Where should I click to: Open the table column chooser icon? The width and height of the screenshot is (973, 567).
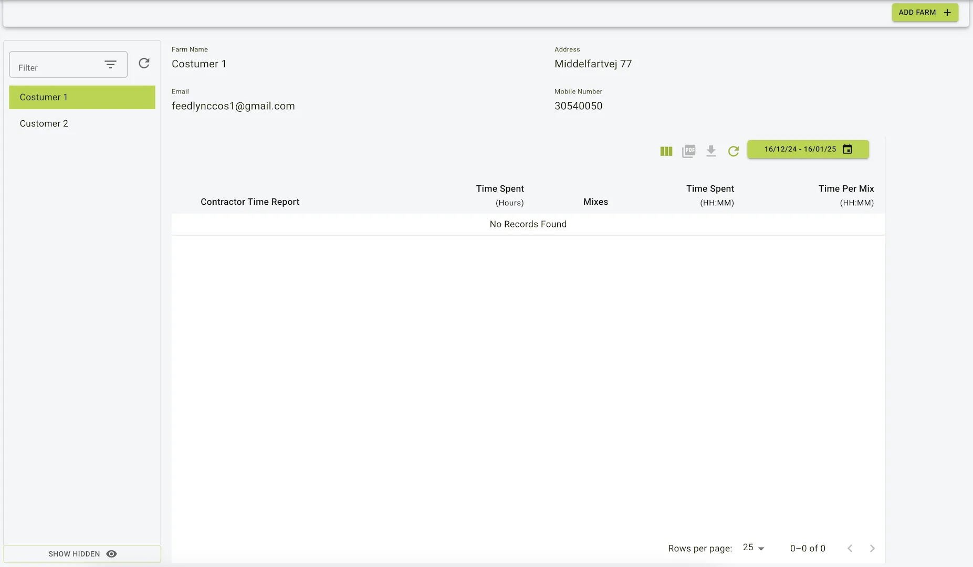(666, 151)
